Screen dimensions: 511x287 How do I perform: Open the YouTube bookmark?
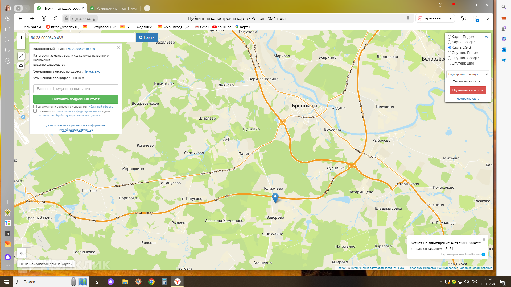tap(222, 27)
